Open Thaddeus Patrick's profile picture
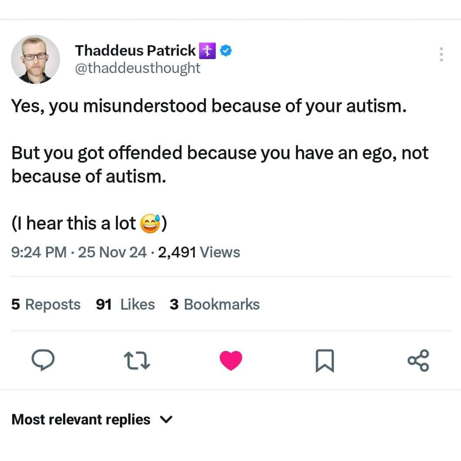The image size is (461, 461). point(35,60)
